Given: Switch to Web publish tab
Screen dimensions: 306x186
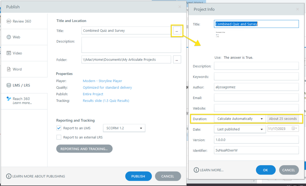Looking at the screenshot, I should click(24, 37).
